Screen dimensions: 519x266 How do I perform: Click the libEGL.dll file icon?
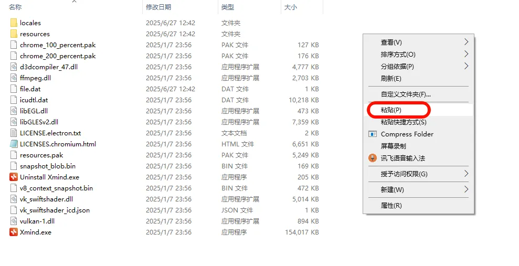tap(14, 111)
